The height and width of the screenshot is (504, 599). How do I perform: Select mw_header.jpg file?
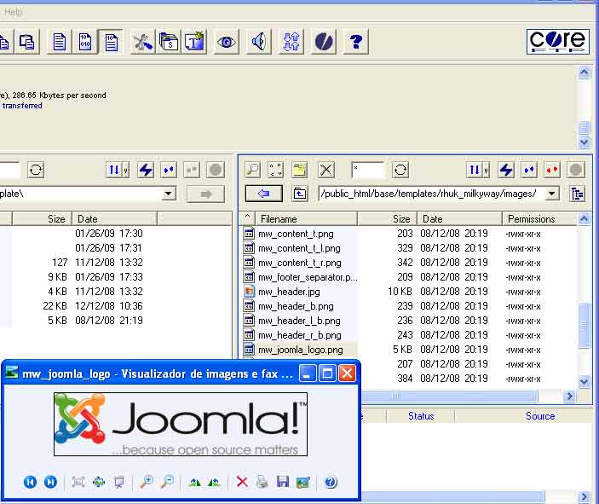[x=289, y=292]
